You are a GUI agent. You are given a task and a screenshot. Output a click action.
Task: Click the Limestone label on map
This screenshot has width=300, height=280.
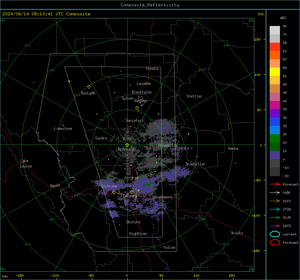[63, 129]
